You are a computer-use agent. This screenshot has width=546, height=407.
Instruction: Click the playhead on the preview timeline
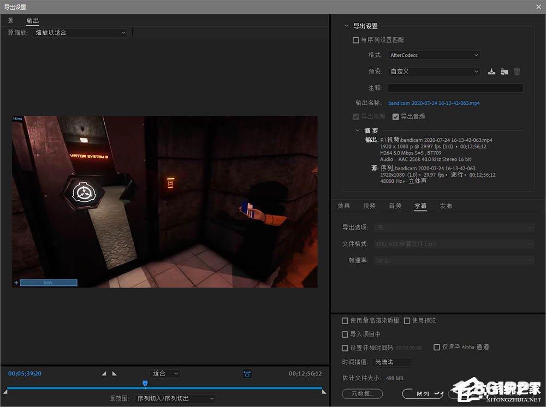tap(145, 384)
